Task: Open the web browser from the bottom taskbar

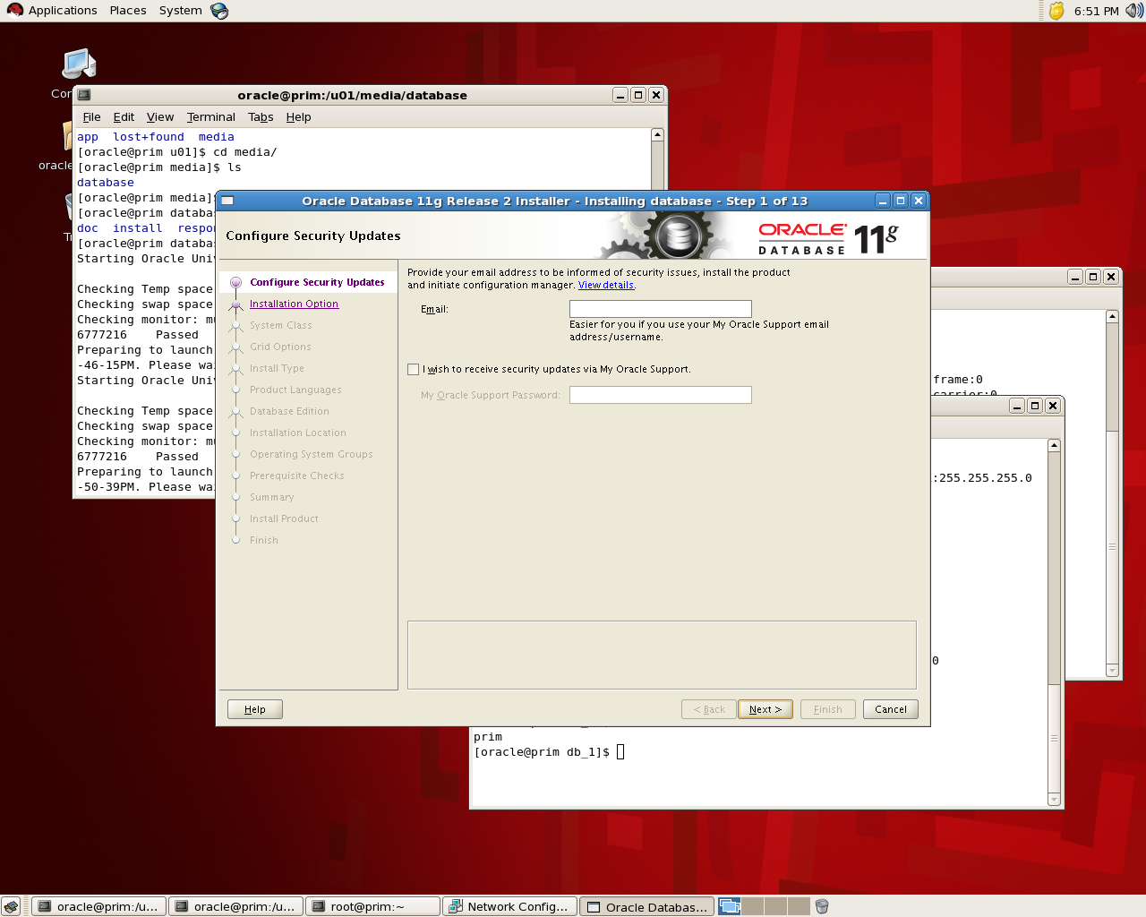Action: pos(13,905)
